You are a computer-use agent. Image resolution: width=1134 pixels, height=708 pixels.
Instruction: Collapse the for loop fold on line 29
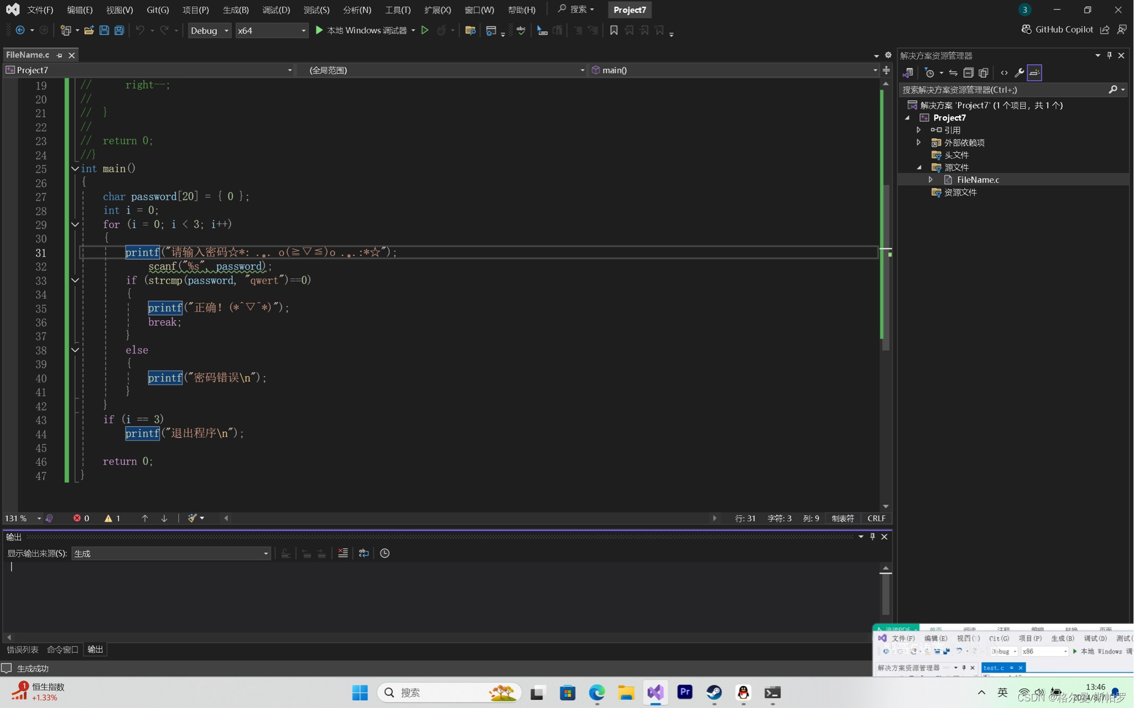pos(75,225)
